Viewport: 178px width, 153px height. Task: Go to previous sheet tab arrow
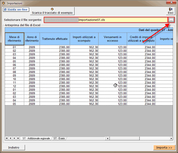(x=10, y=138)
